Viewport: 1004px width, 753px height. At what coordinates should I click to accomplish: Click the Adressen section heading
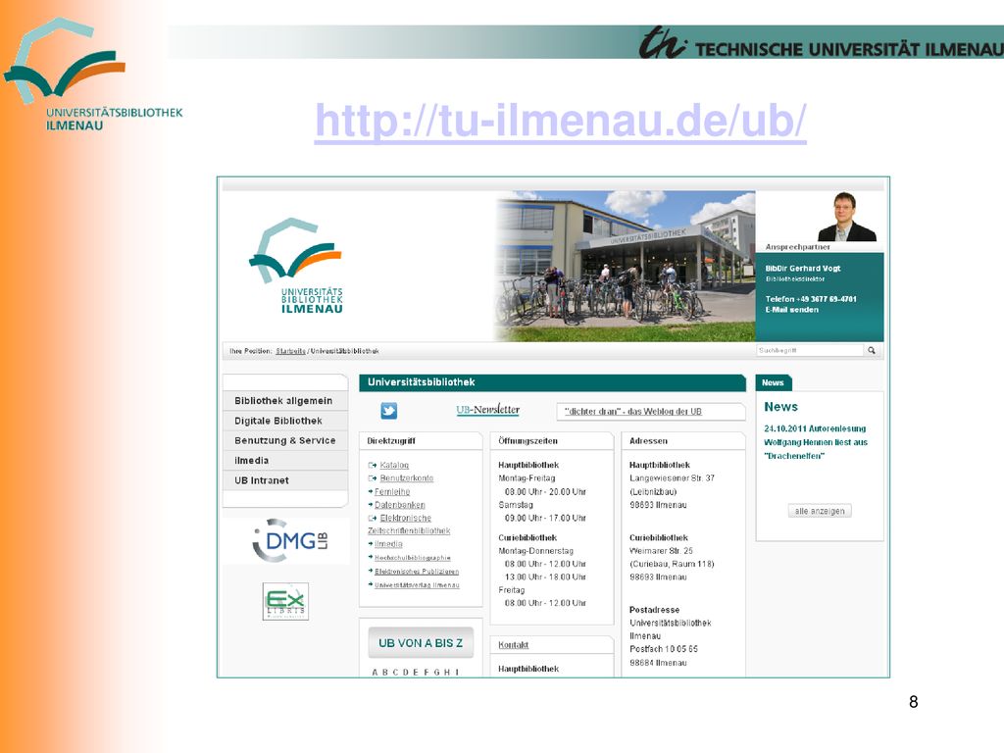[648, 441]
